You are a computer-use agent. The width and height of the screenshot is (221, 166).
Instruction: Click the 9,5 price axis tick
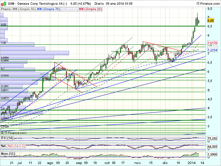click(210, 9)
